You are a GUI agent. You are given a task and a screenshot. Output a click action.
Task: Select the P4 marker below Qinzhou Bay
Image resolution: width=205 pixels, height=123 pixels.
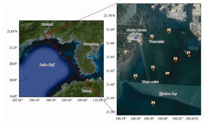153,105
